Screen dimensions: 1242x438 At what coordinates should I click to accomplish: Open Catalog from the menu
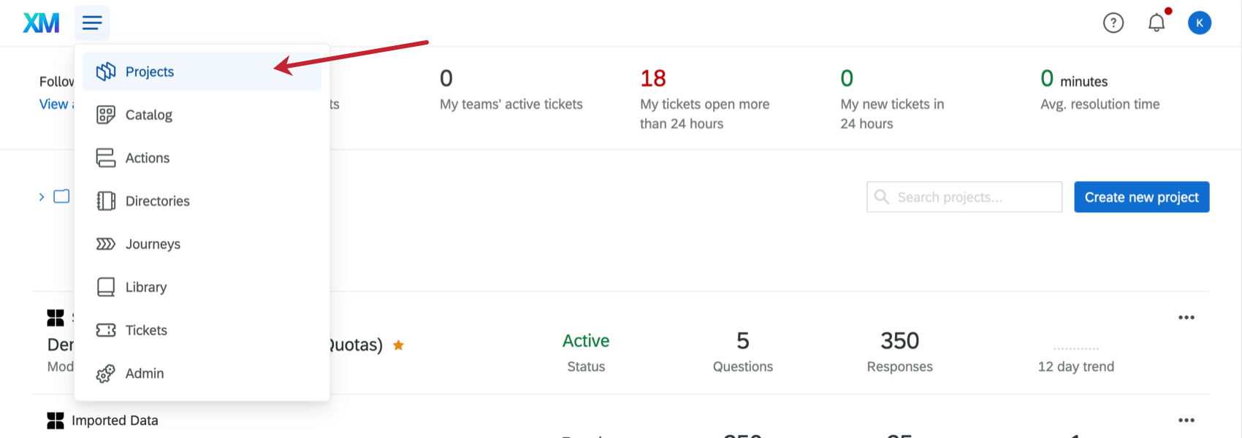(x=202, y=115)
